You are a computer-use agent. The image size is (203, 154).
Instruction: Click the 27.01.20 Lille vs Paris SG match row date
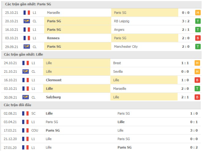[10, 147]
